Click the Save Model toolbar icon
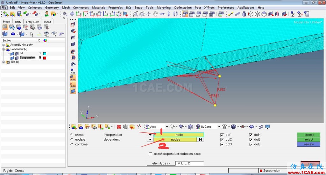The width and height of the screenshot is (326, 175). (x=19, y=14)
